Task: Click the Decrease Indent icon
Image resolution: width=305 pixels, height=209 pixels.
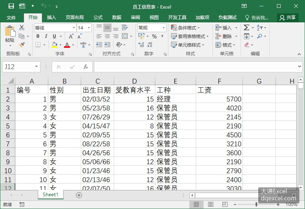Action: click(x=99, y=45)
